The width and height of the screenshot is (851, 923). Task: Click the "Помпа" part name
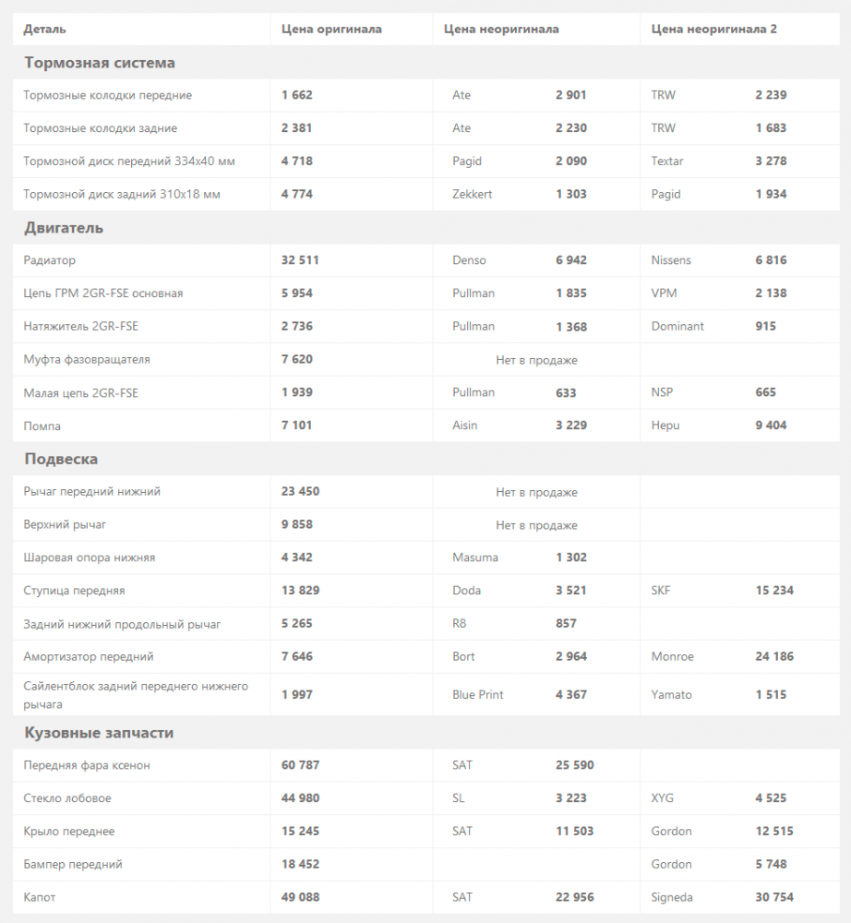(42, 426)
